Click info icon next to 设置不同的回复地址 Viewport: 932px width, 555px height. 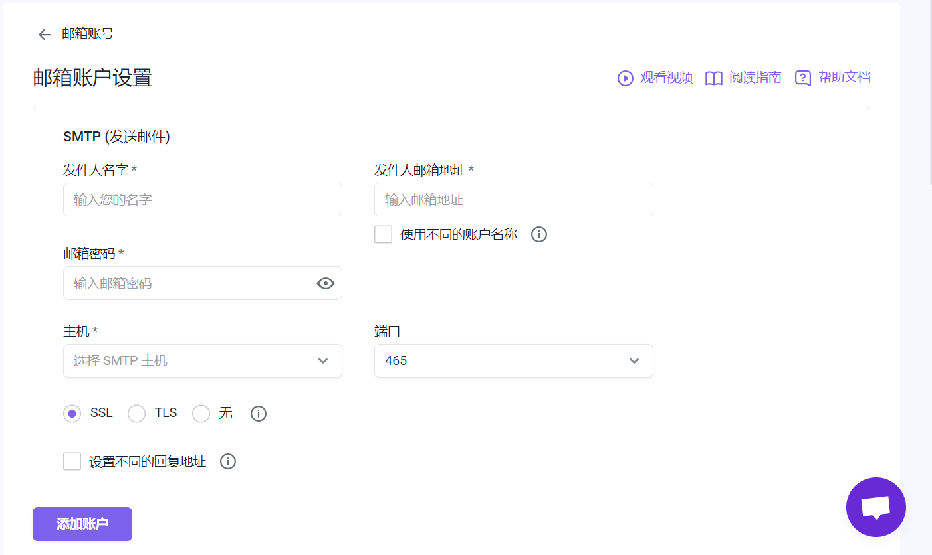(x=228, y=461)
